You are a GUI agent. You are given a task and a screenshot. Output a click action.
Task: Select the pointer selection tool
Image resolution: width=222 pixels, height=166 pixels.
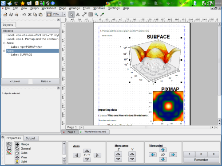coord(71,15)
